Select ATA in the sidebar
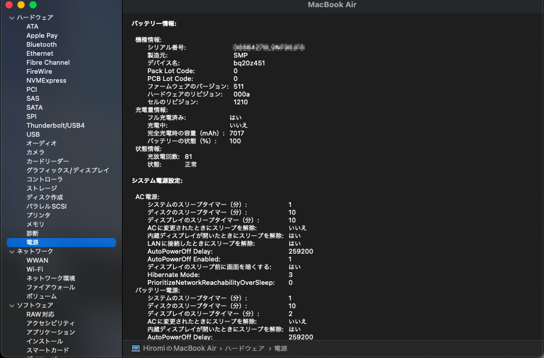 32,26
